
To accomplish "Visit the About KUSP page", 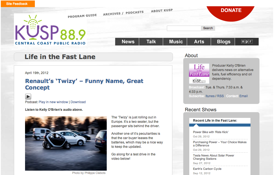I will point(162,11).
